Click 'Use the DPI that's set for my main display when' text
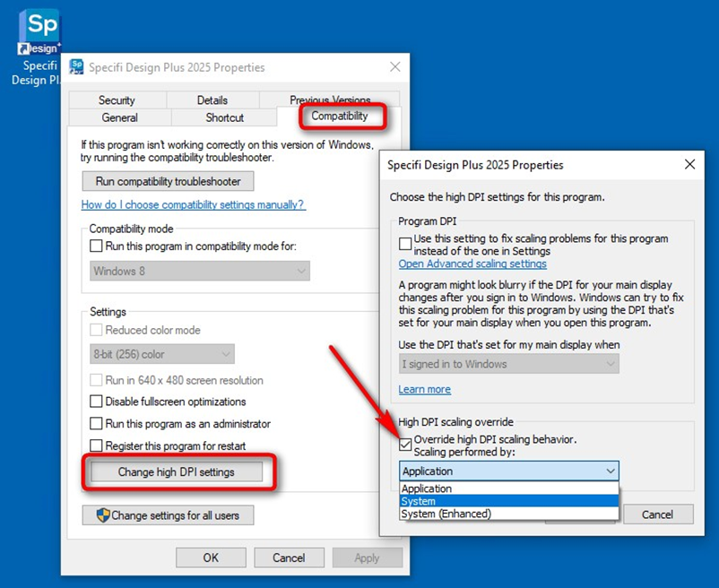 (x=509, y=344)
